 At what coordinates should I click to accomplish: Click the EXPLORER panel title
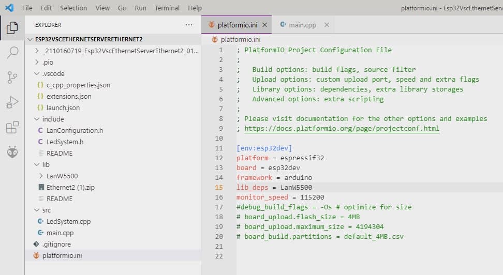[x=48, y=25]
